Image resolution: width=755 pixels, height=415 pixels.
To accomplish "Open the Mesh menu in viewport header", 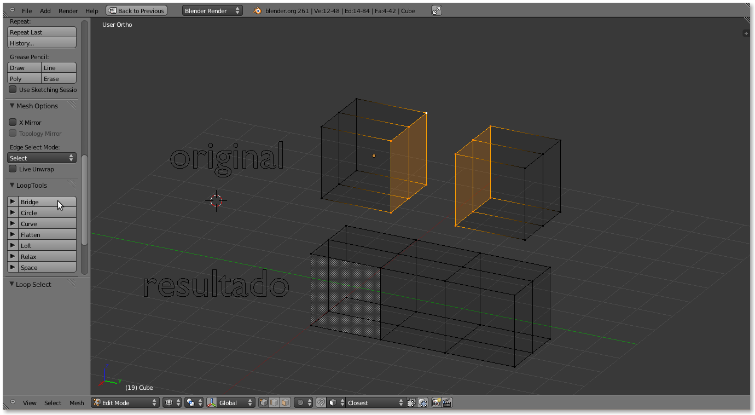I will (x=77, y=403).
